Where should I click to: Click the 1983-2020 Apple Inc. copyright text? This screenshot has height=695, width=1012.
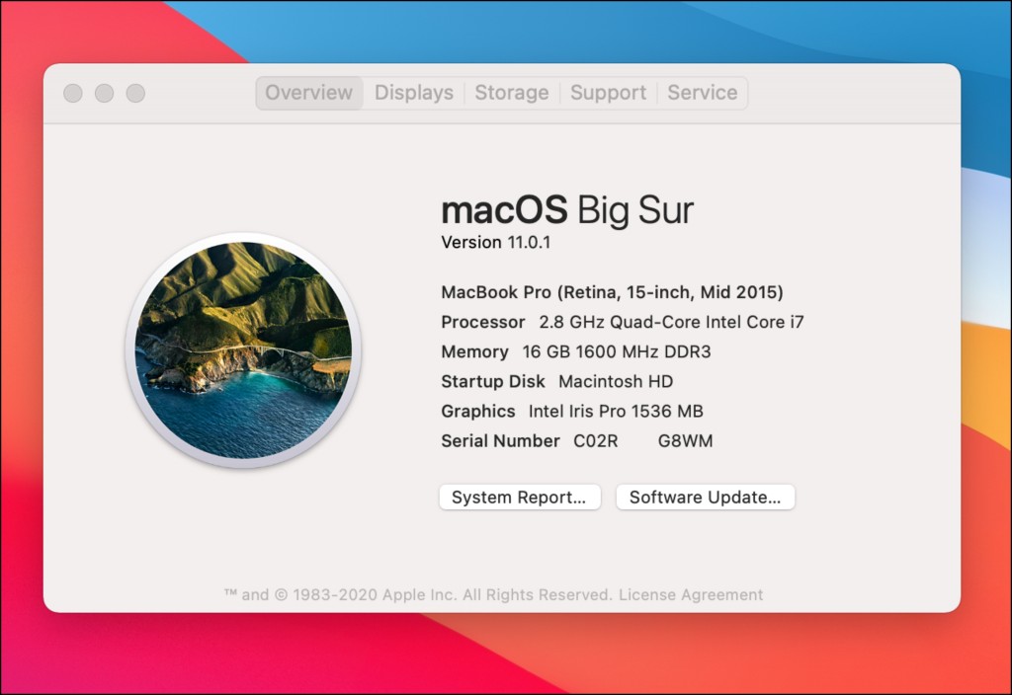418,594
